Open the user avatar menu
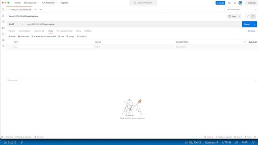Viewport: 258px width, 145px height. [240, 3]
